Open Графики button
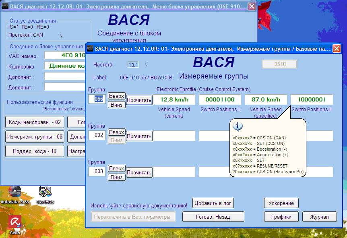This screenshot has height=238, width=347. (281, 217)
